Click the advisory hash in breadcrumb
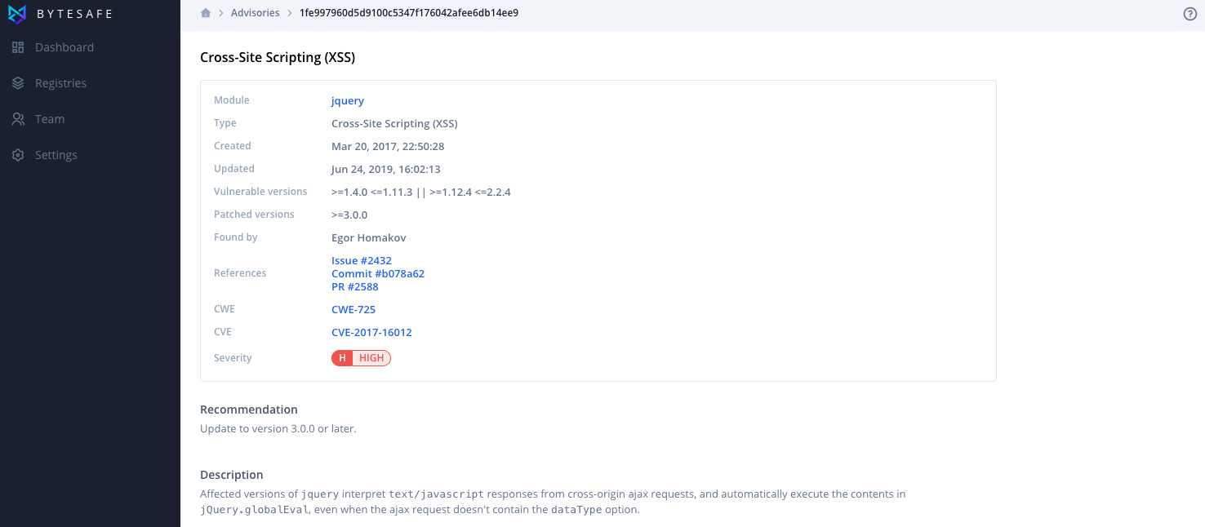 pos(409,13)
